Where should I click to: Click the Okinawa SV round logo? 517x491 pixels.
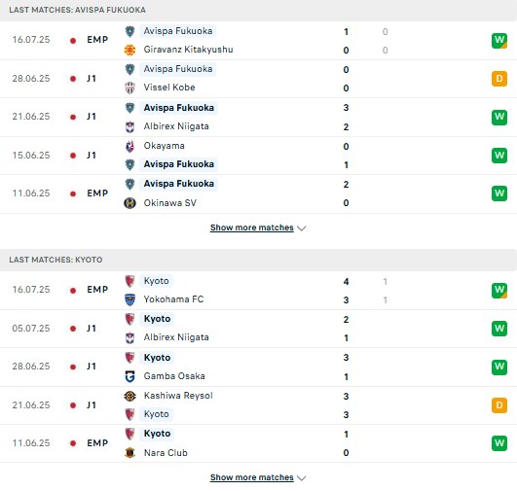pos(129,203)
